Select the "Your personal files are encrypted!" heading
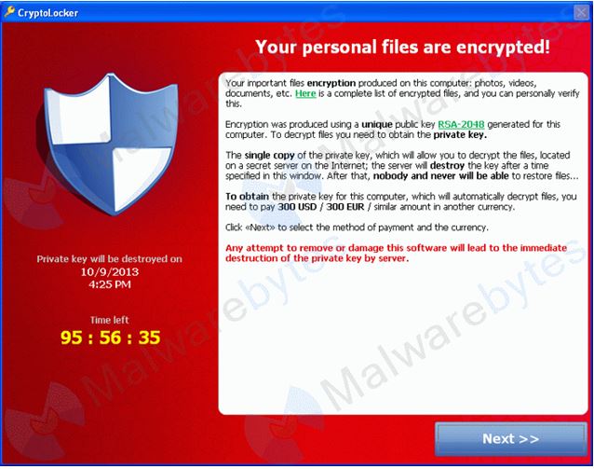Image resolution: width=594 pixels, height=469 pixels. click(402, 47)
